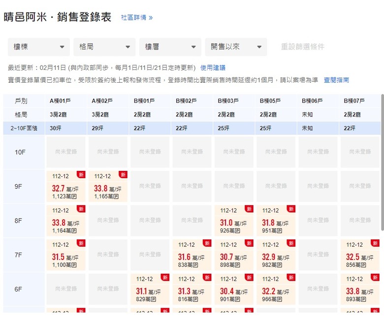Open the 社區詳情 community details link

point(137,18)
